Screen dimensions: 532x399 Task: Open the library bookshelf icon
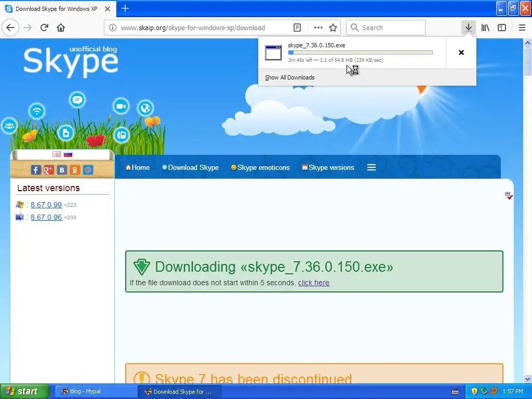485,28
